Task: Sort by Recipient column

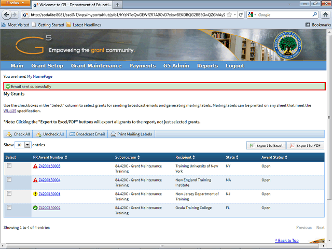Action: pyautogui.click(x=185, y=157)
